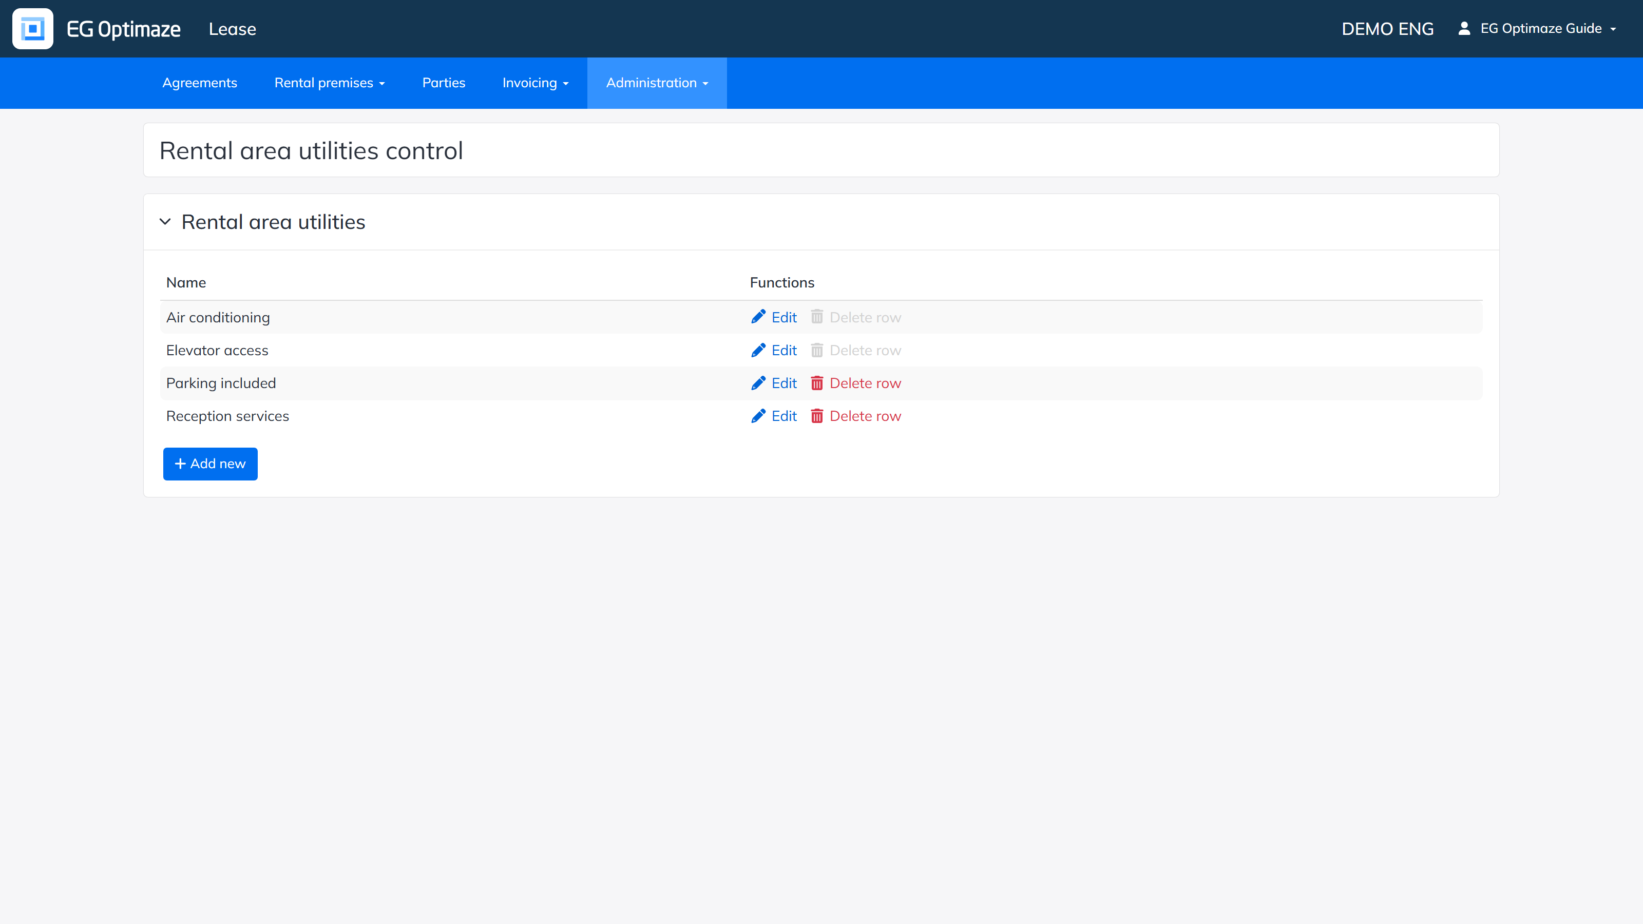Go to the Agreements tab
Image resolution: width=1643 pixels, height=924 pixels.
pos(200,83)
